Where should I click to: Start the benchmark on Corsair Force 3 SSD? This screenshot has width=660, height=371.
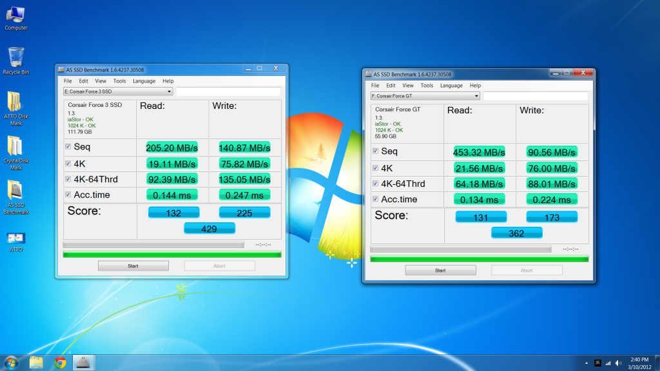point(133,266)
